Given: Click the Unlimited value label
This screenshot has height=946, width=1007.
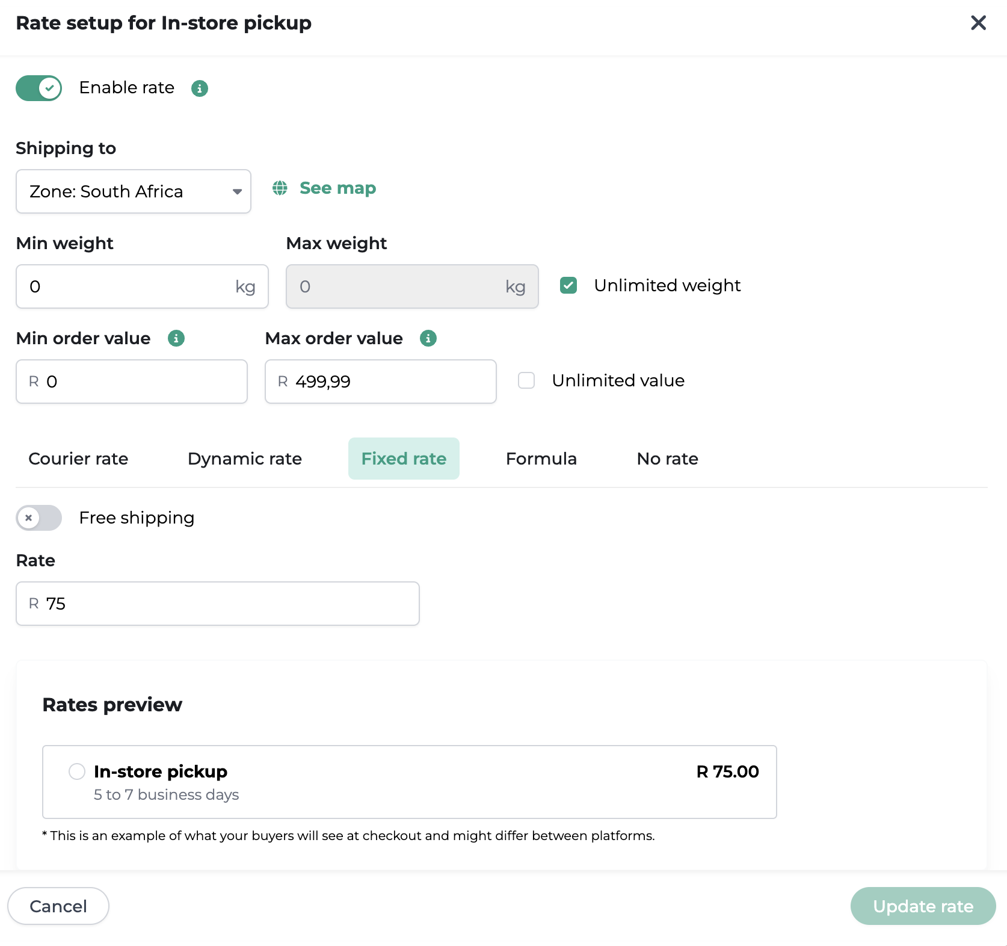Looking at the screenshot, I should tap(618, 380).
